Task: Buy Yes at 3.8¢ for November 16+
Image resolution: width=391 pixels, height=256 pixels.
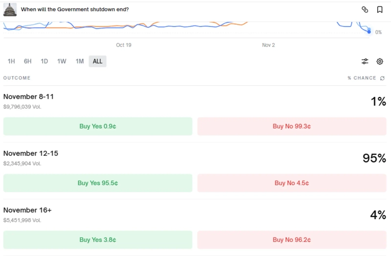Action: 98,240
